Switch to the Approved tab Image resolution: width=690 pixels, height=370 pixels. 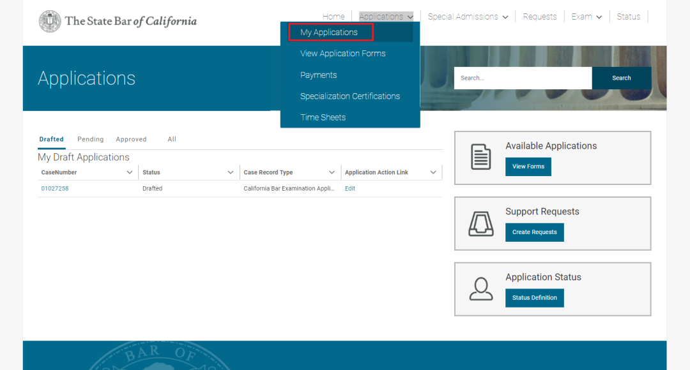point(131,139)
